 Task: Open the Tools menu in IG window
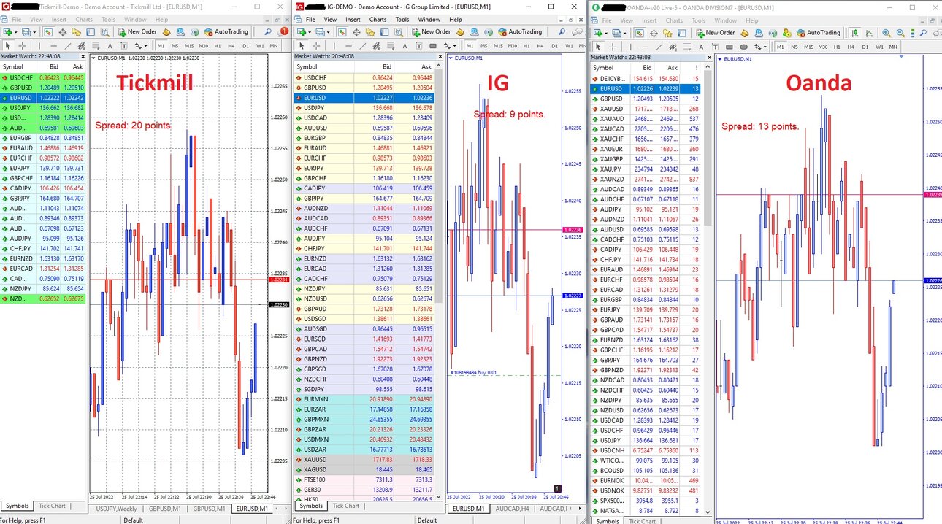click(402, 20)
